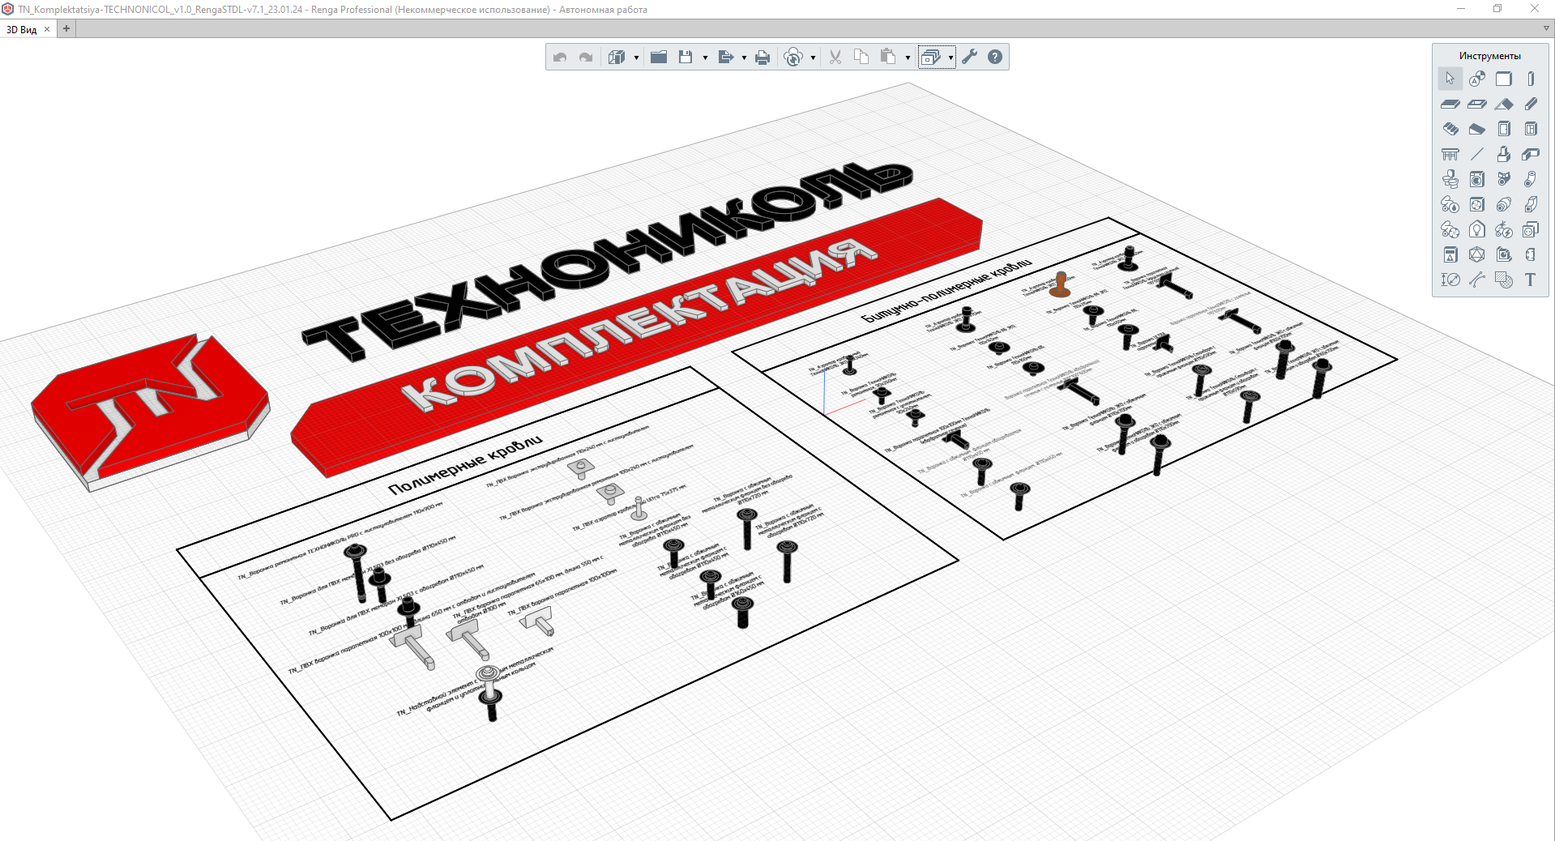1555x841 pixels.
Task: Select the pipe elbow fitting tool
Action: 1531,179
